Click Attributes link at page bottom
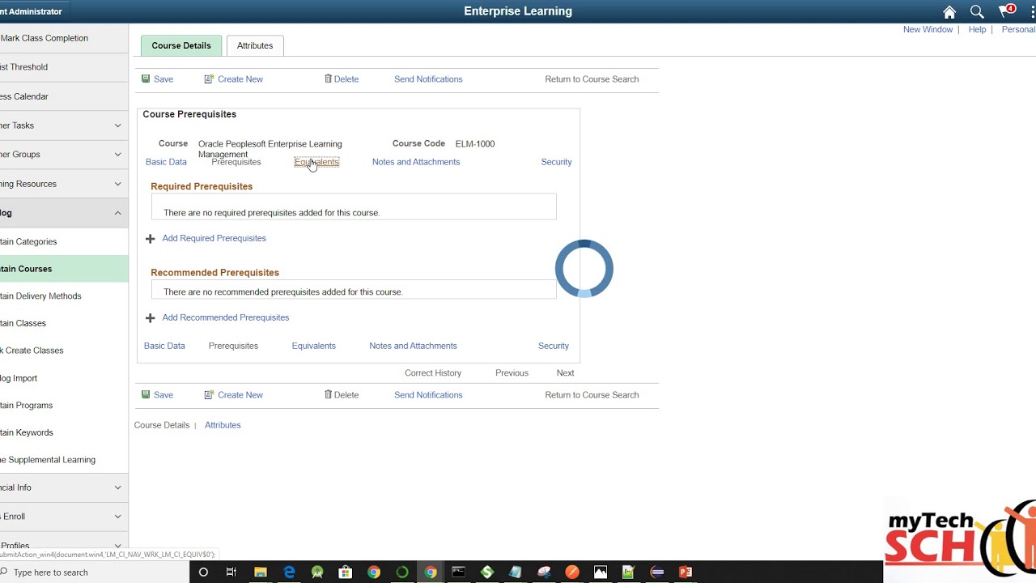Screen dimensions: 1036x583 [x=223, y=425]
